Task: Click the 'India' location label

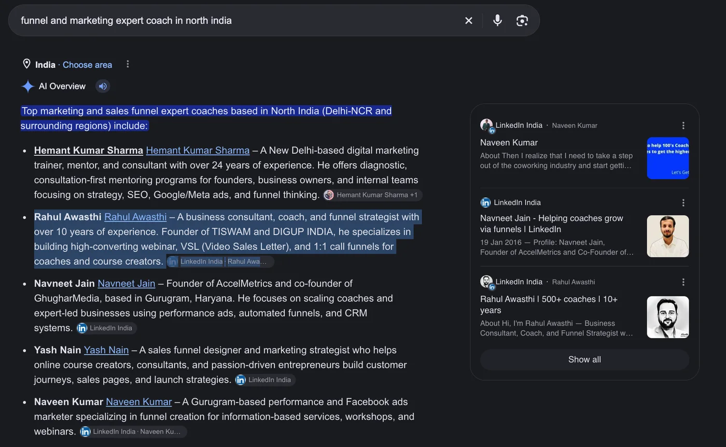Action: (x=45, y=65)
